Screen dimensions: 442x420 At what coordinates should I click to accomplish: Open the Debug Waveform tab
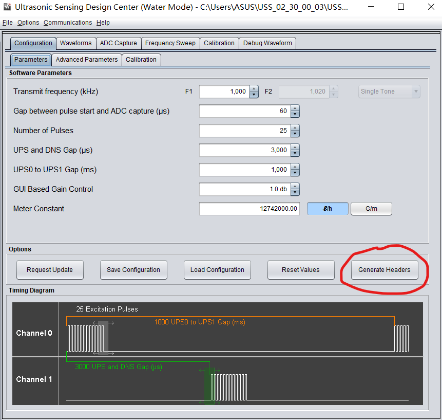267,43
